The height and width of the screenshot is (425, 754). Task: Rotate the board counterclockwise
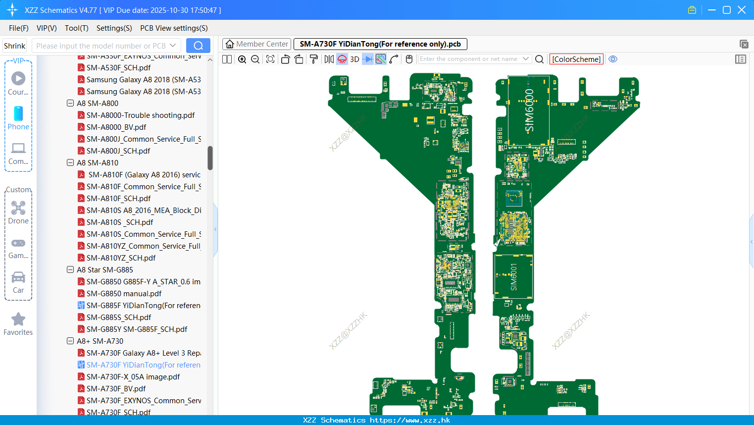point(285,59)
